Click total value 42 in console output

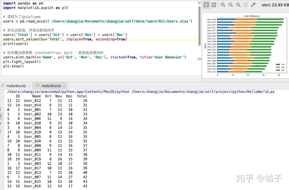click(85, 177)
